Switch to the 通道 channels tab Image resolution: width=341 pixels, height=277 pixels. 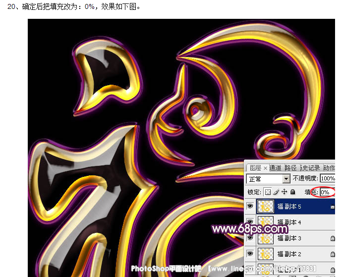275,168
